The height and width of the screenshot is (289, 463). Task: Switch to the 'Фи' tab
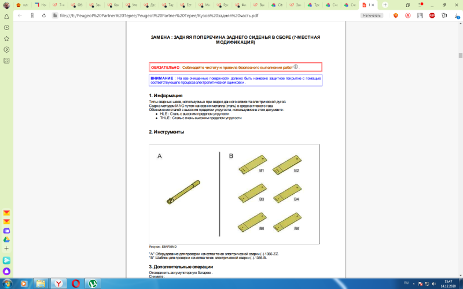pyautogui.click(x=241, y=5)
